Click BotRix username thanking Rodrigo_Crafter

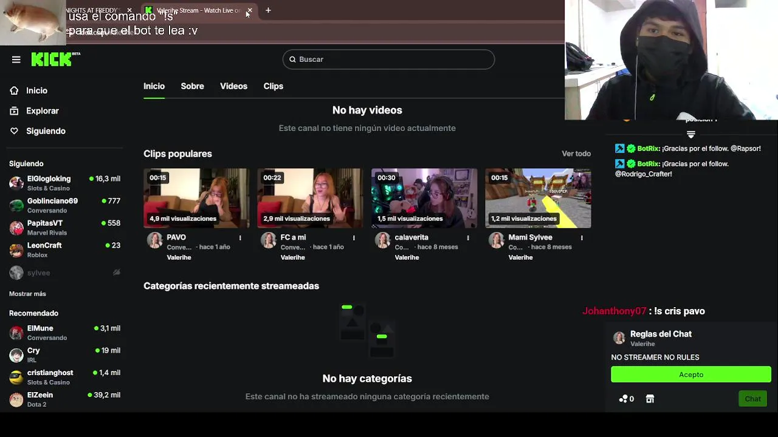tap(648, 164)
